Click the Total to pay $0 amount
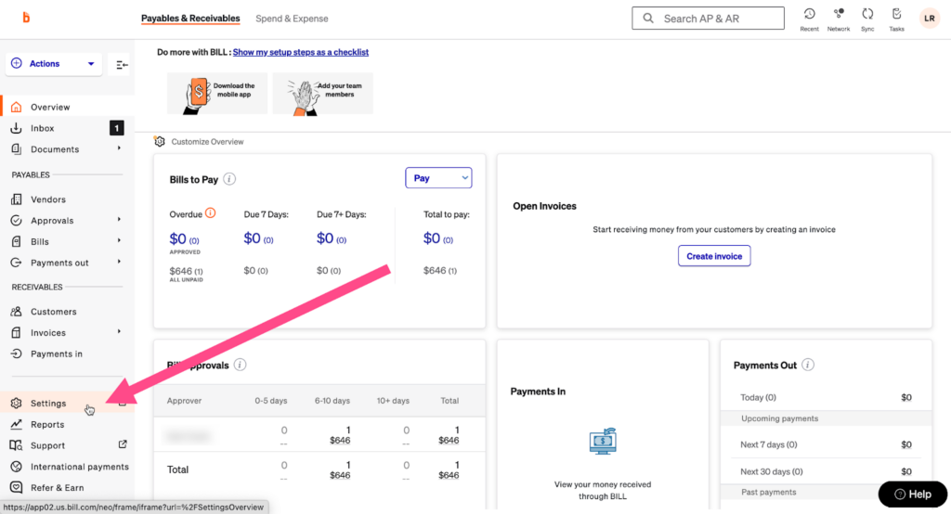The image size is (951, 514). 438,238
